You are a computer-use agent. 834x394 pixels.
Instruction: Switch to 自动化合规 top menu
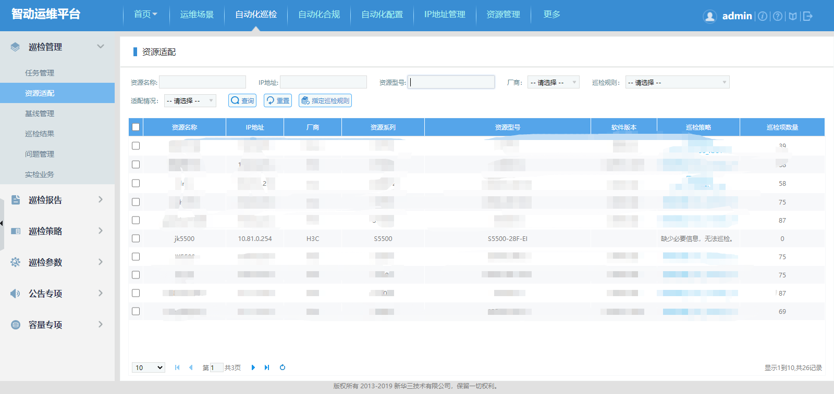(319, 15)
